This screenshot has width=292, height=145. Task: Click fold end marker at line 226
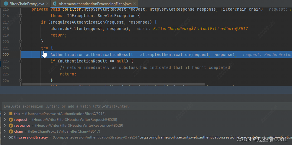point(20,80)
